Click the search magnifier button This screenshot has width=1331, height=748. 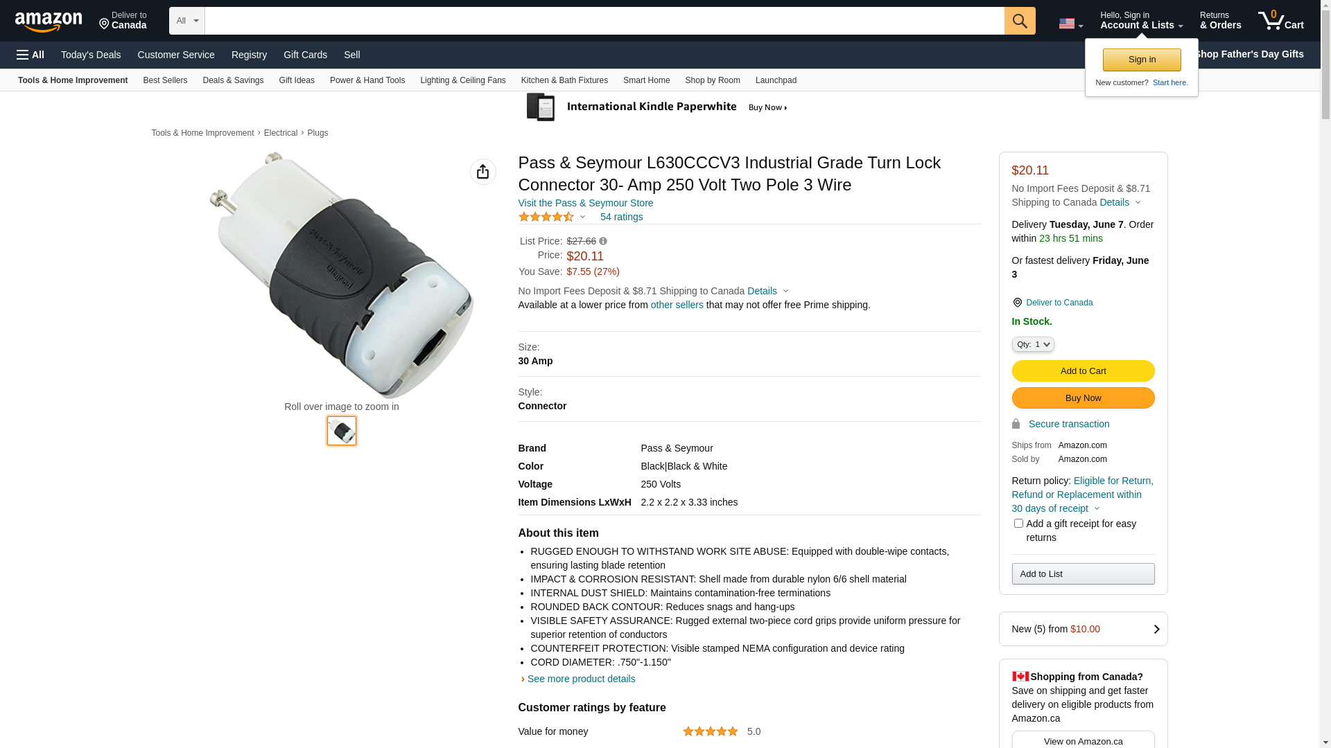tap(1019, 21)
